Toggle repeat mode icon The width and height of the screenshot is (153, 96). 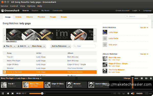(x=119, y=93)
